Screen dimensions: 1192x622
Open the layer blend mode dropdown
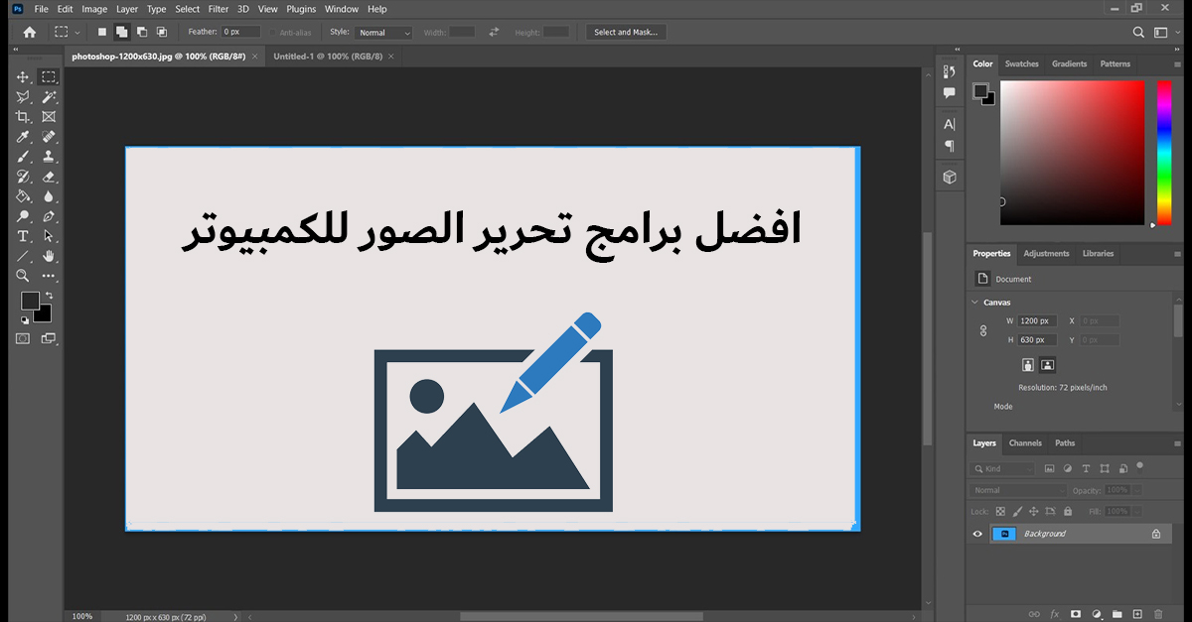tap(1018, 490)
